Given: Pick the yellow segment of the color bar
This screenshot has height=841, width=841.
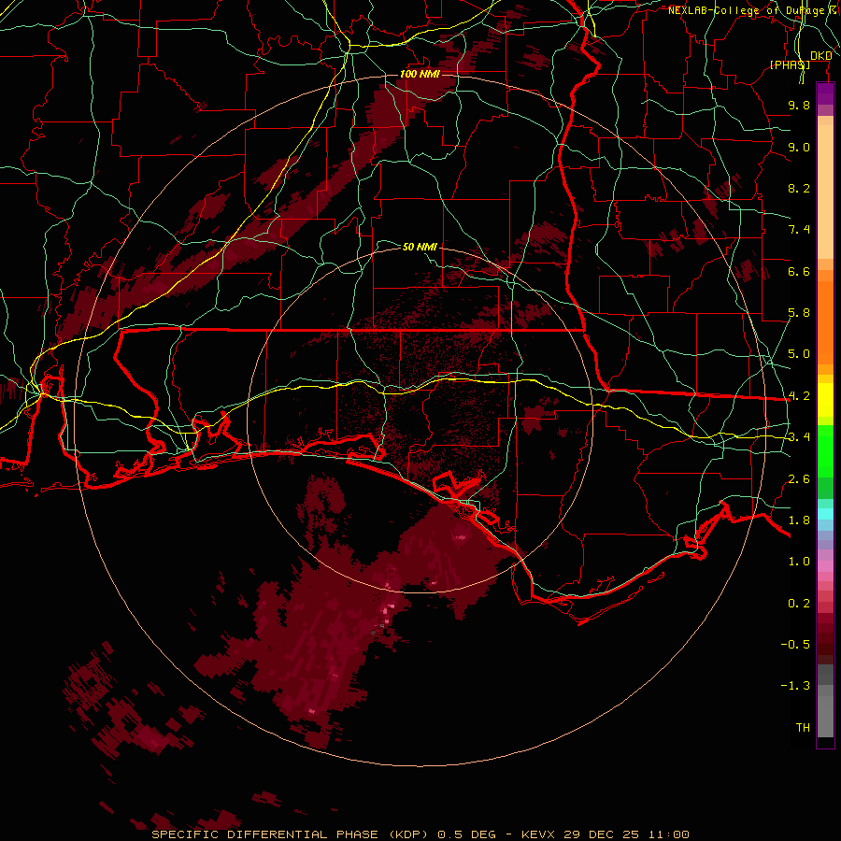Looking at the screenshot, I should pos(825,400).
